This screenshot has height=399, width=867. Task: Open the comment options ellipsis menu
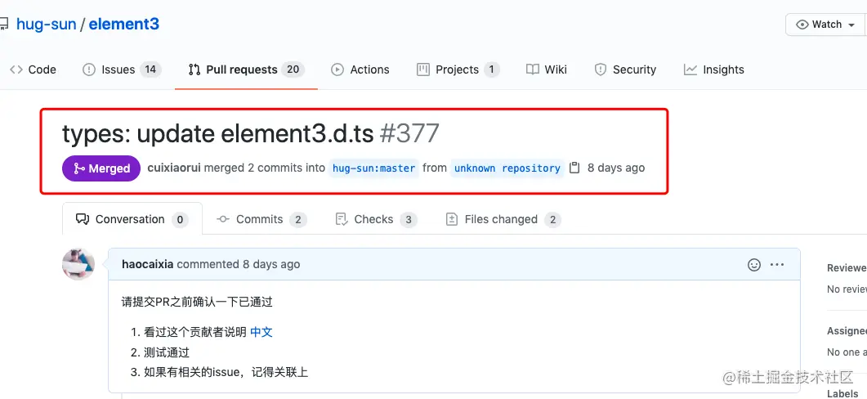[x=777, y=265]
